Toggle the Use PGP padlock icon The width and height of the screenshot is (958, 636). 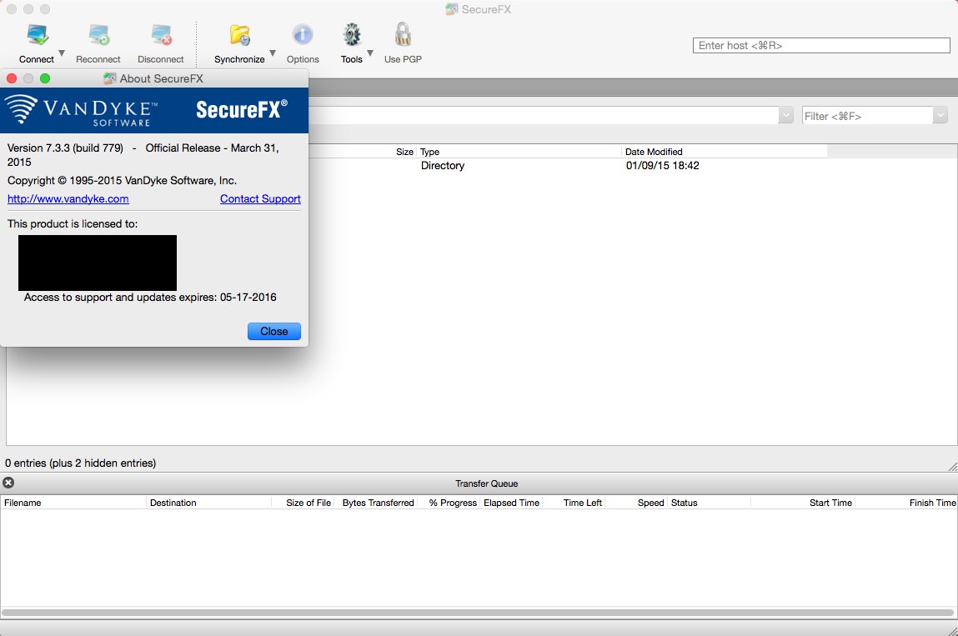(403, 36)
